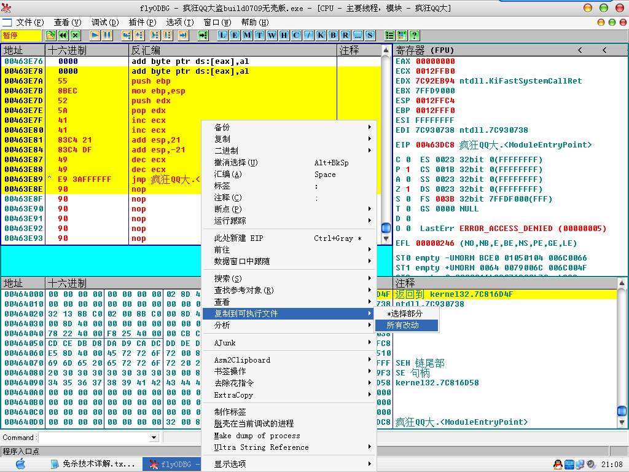
Task: Open Executable modules with E button
Action: 235,35
